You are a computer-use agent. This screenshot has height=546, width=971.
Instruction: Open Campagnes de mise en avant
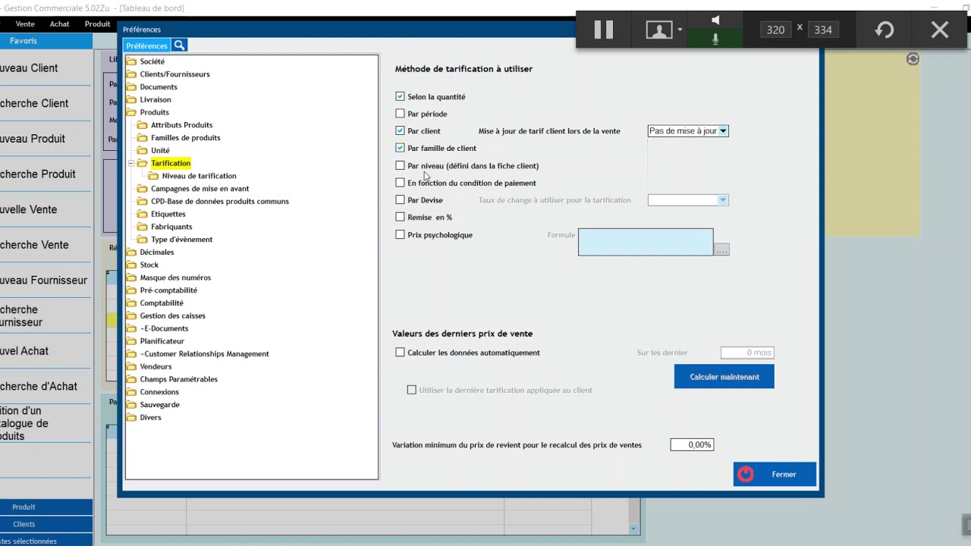pos(200,189)
